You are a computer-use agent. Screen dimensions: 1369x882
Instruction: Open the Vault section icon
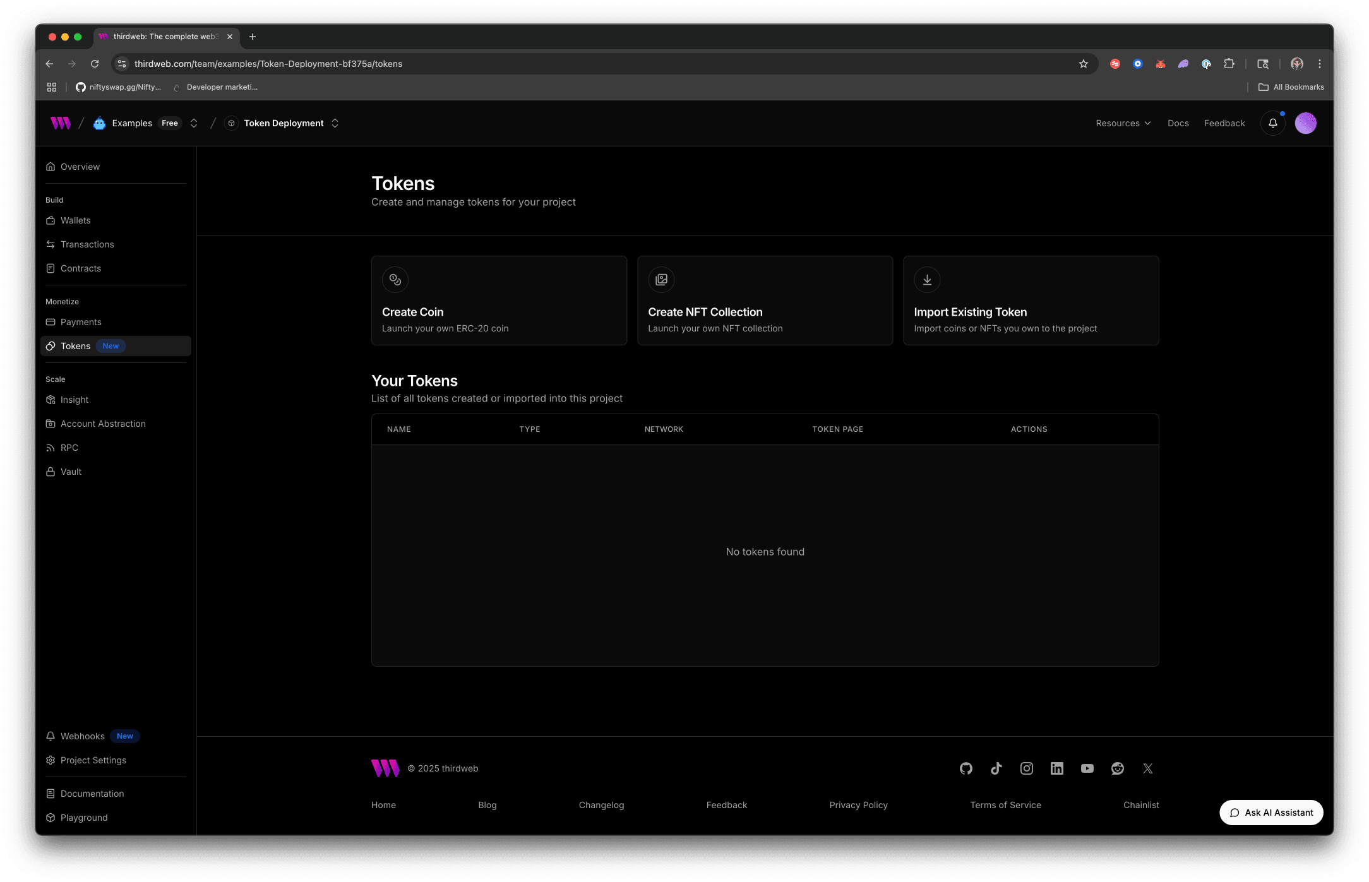[x=51, y=472]
